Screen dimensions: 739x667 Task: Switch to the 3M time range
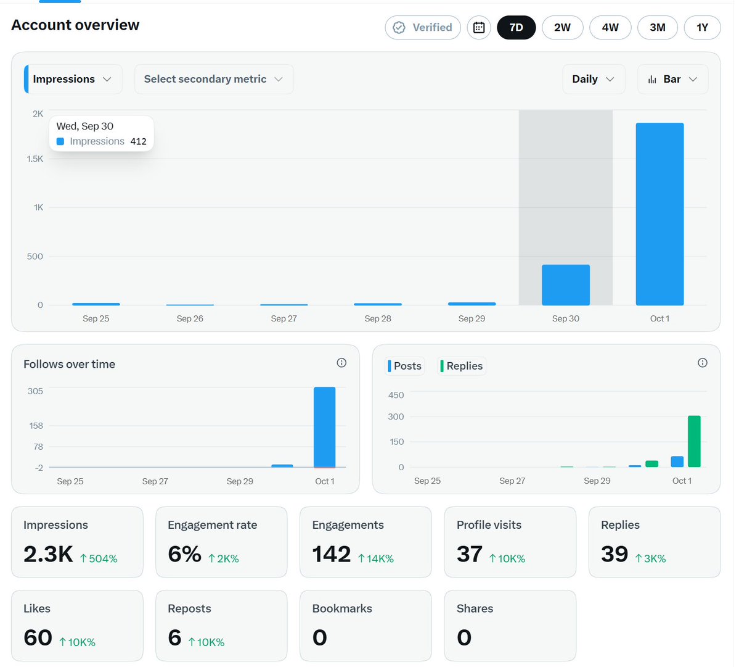[658, 27]
